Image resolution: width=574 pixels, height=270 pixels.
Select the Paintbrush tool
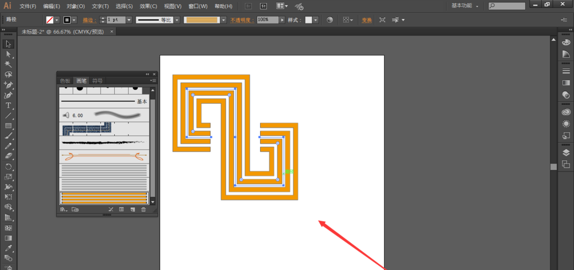point(9,136)
